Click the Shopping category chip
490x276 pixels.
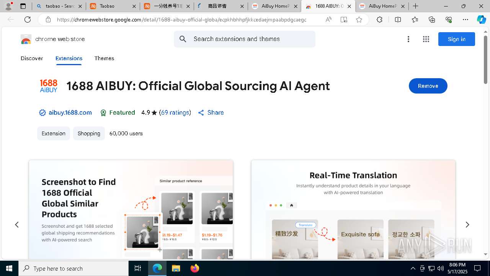tap(89, 133)
